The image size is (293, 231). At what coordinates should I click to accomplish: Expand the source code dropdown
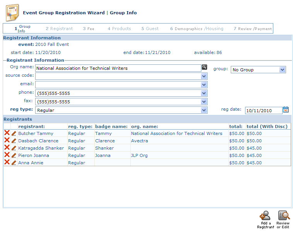[204, 76]
